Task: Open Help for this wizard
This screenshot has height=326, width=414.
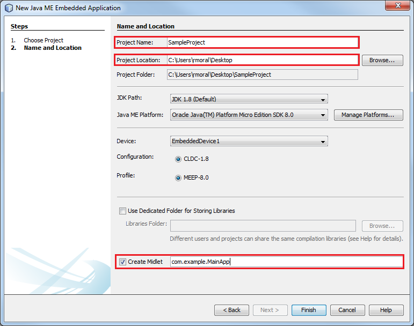Action: 386,310
